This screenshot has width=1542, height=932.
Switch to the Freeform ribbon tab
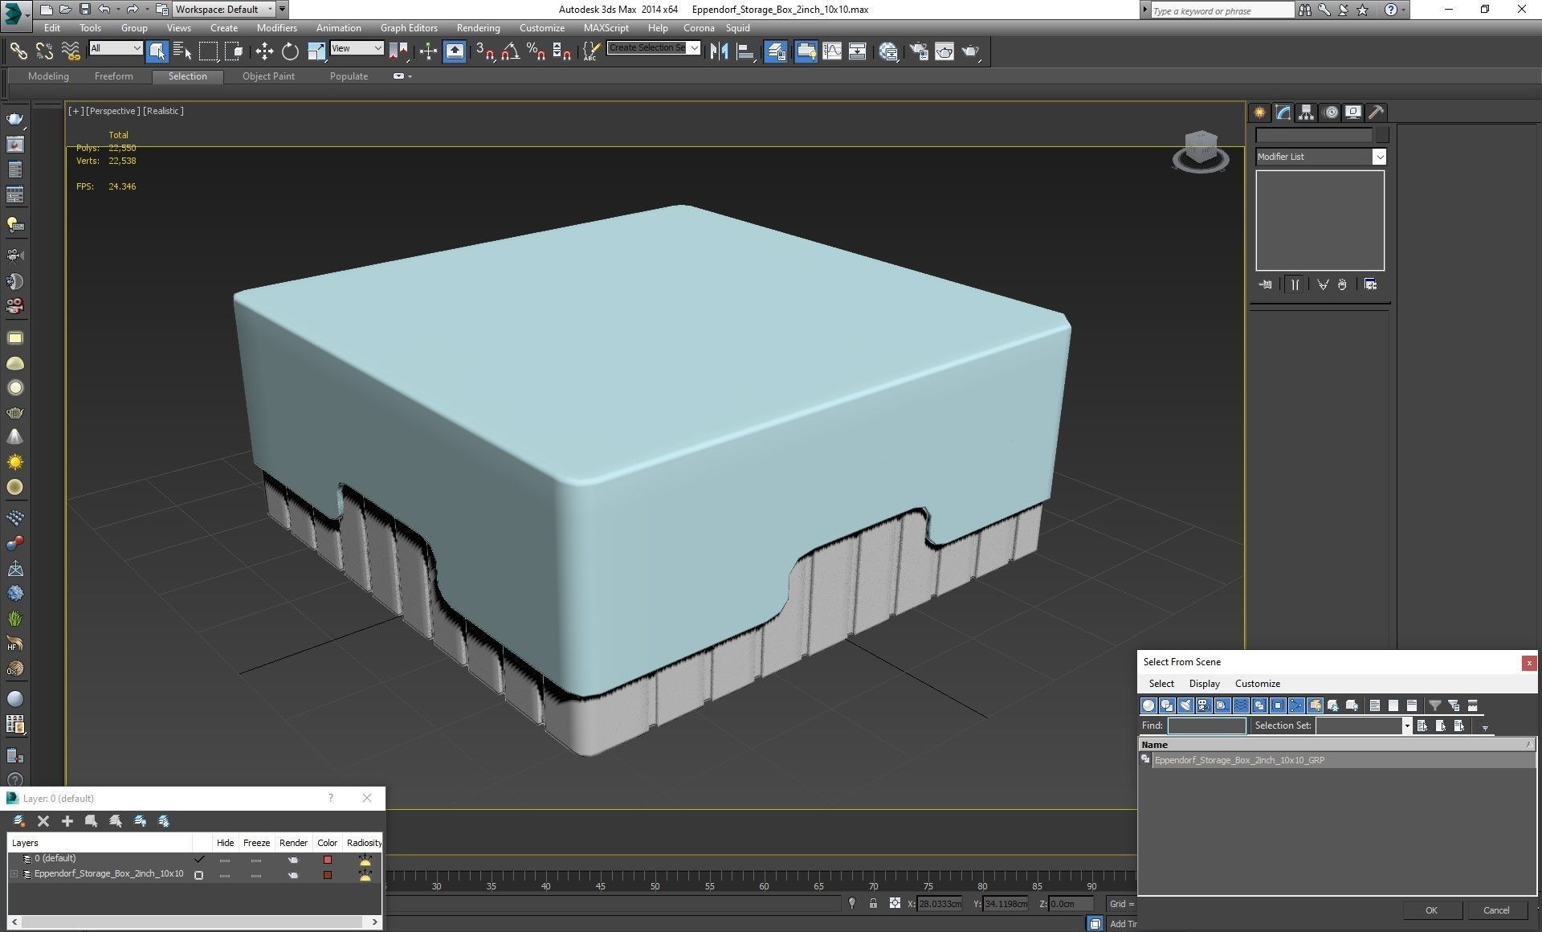tap(114, 76)
